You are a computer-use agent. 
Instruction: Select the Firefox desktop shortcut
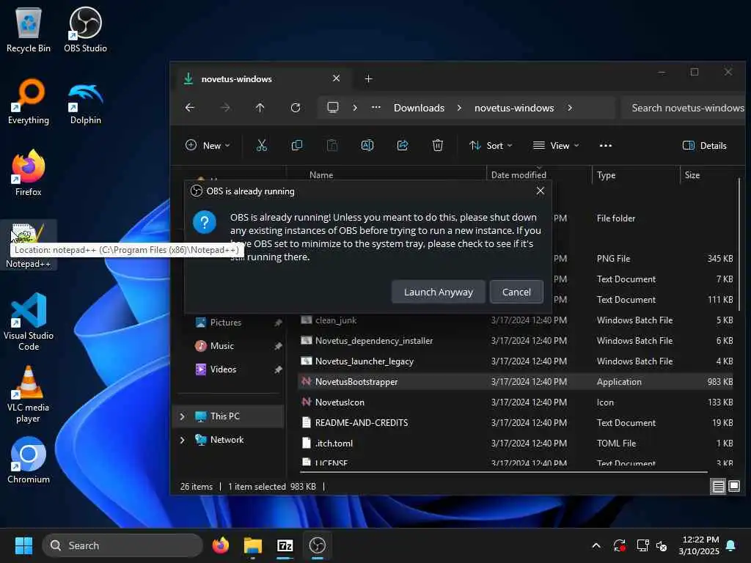pos(29,173)
